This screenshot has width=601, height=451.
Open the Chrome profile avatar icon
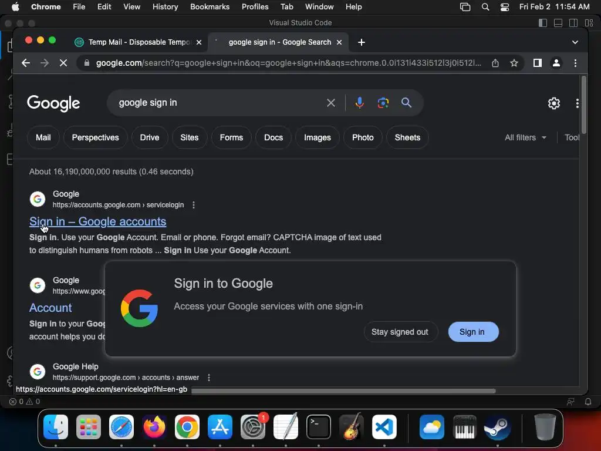point(556,63)
